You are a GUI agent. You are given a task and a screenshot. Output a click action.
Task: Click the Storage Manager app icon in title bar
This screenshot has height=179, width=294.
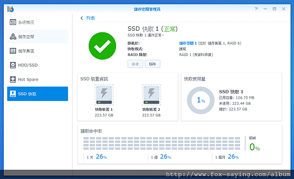coord(10,9)
